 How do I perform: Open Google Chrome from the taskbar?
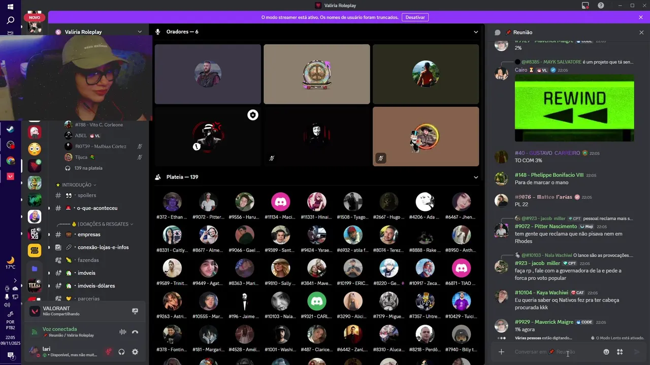point(10,161)
